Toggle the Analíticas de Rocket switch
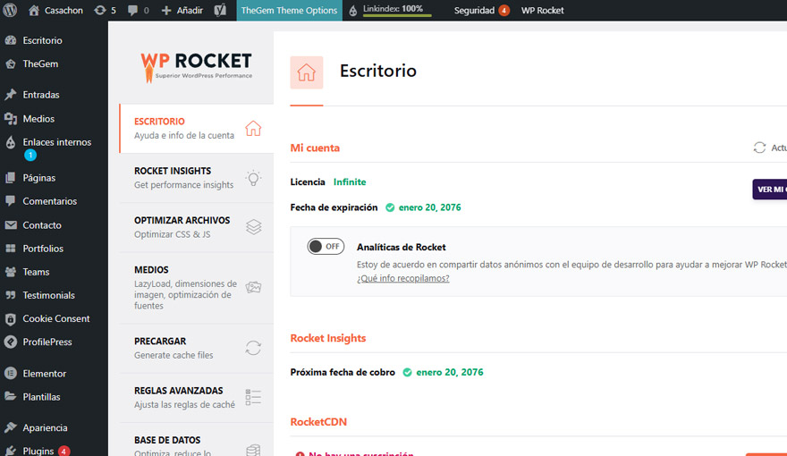Viewport: 787px width, 456px height. (326, 247)
